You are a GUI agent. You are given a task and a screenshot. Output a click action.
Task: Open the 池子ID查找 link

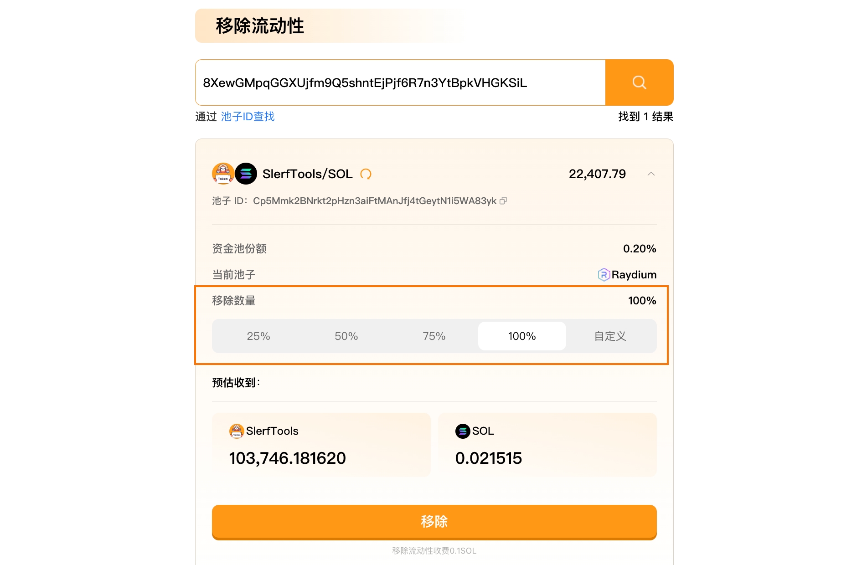click(248, 117)
